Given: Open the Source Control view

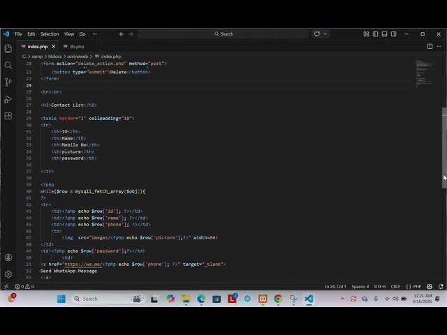Looking at the screenshot, I should click(8, 82).
